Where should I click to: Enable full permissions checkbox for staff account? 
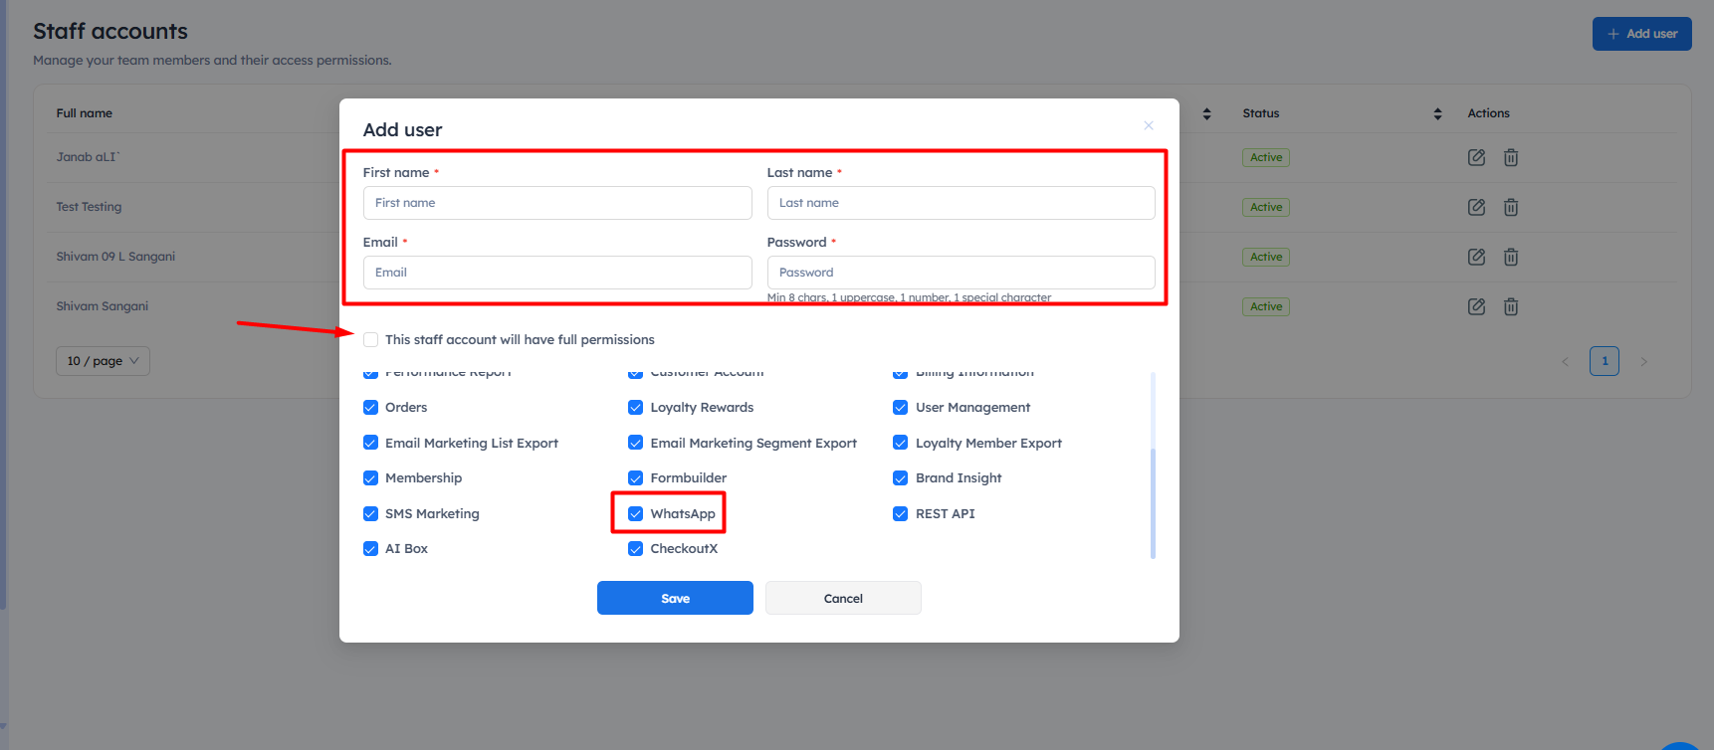point(370,340)
